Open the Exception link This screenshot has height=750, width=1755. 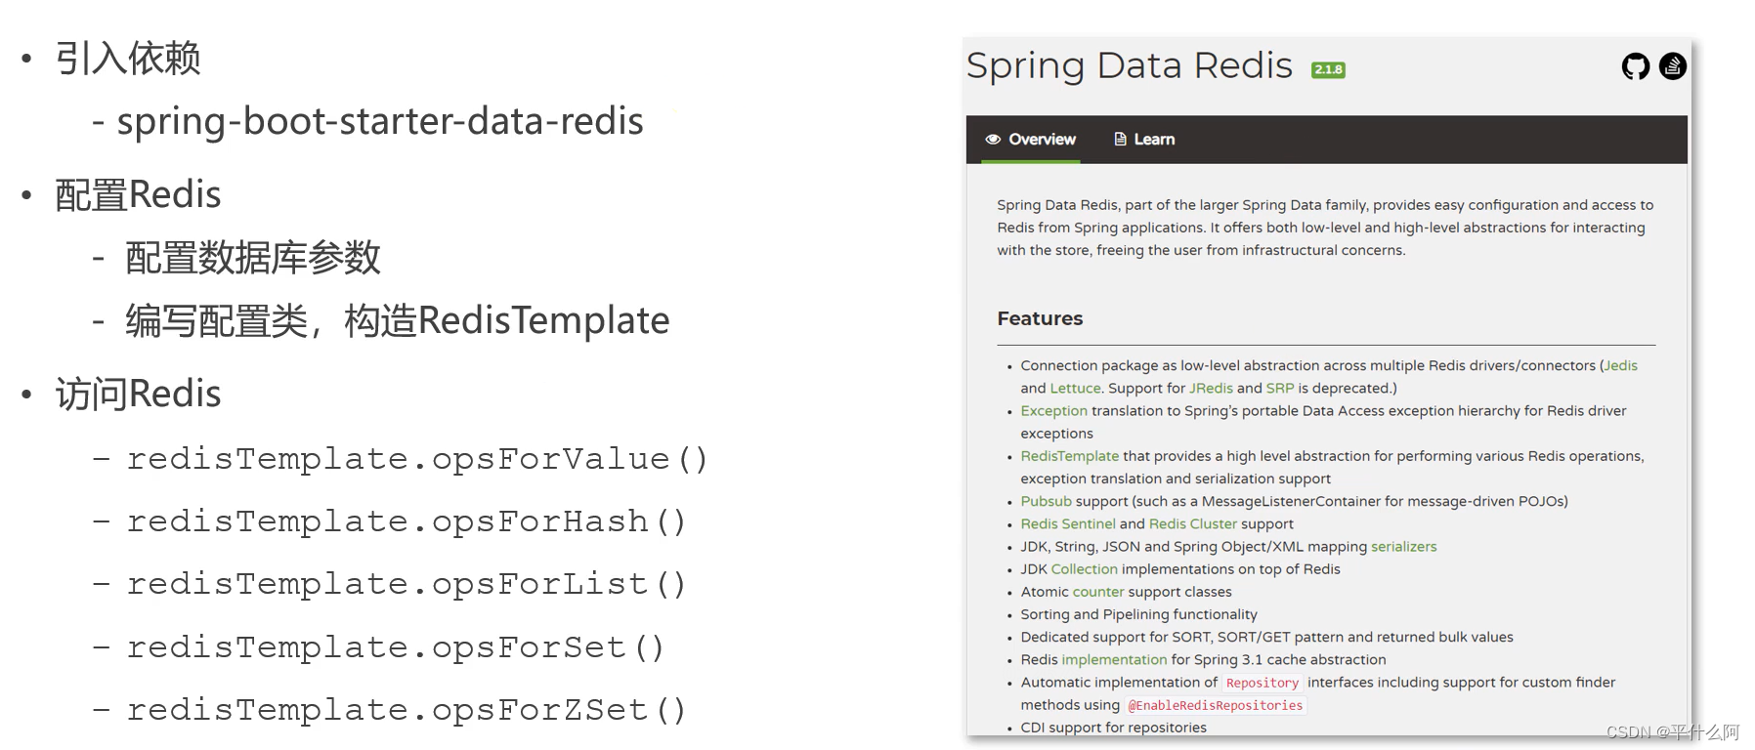tap(1053, 410)
